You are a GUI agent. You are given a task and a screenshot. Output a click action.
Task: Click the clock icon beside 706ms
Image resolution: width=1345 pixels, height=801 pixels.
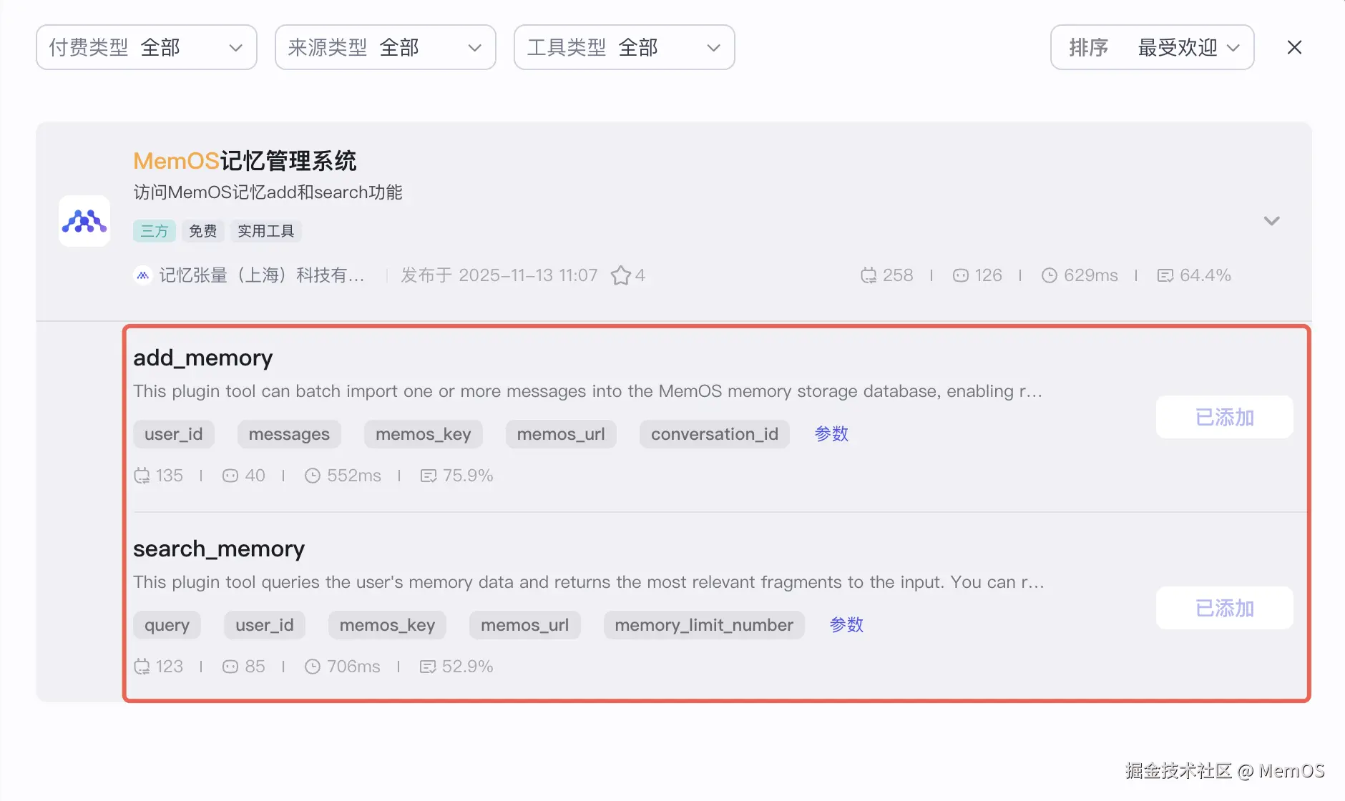tap(313, 667)
